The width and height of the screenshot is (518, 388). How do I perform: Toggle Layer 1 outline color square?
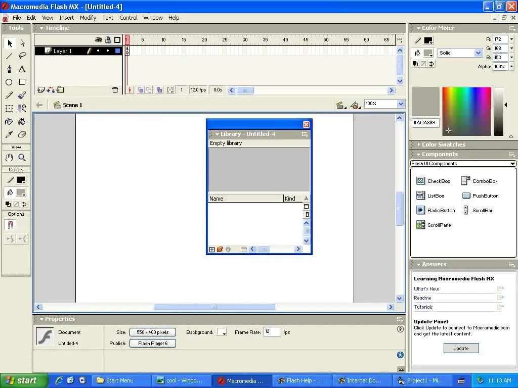(117, 51)
